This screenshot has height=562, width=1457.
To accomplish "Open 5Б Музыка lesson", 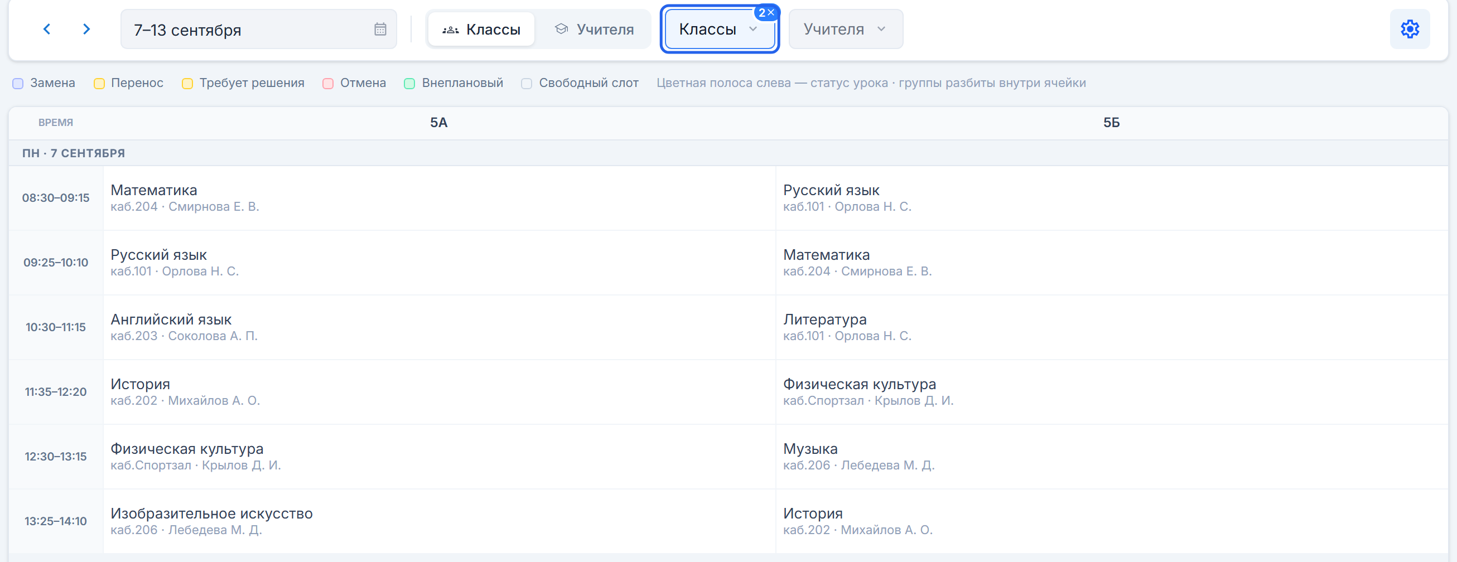I will [1112, 457].
